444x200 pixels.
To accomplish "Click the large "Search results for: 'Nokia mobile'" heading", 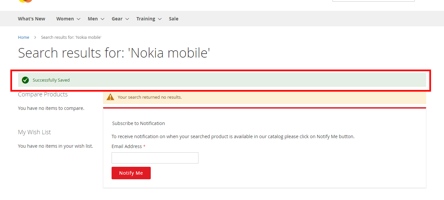I will [114, 53].
